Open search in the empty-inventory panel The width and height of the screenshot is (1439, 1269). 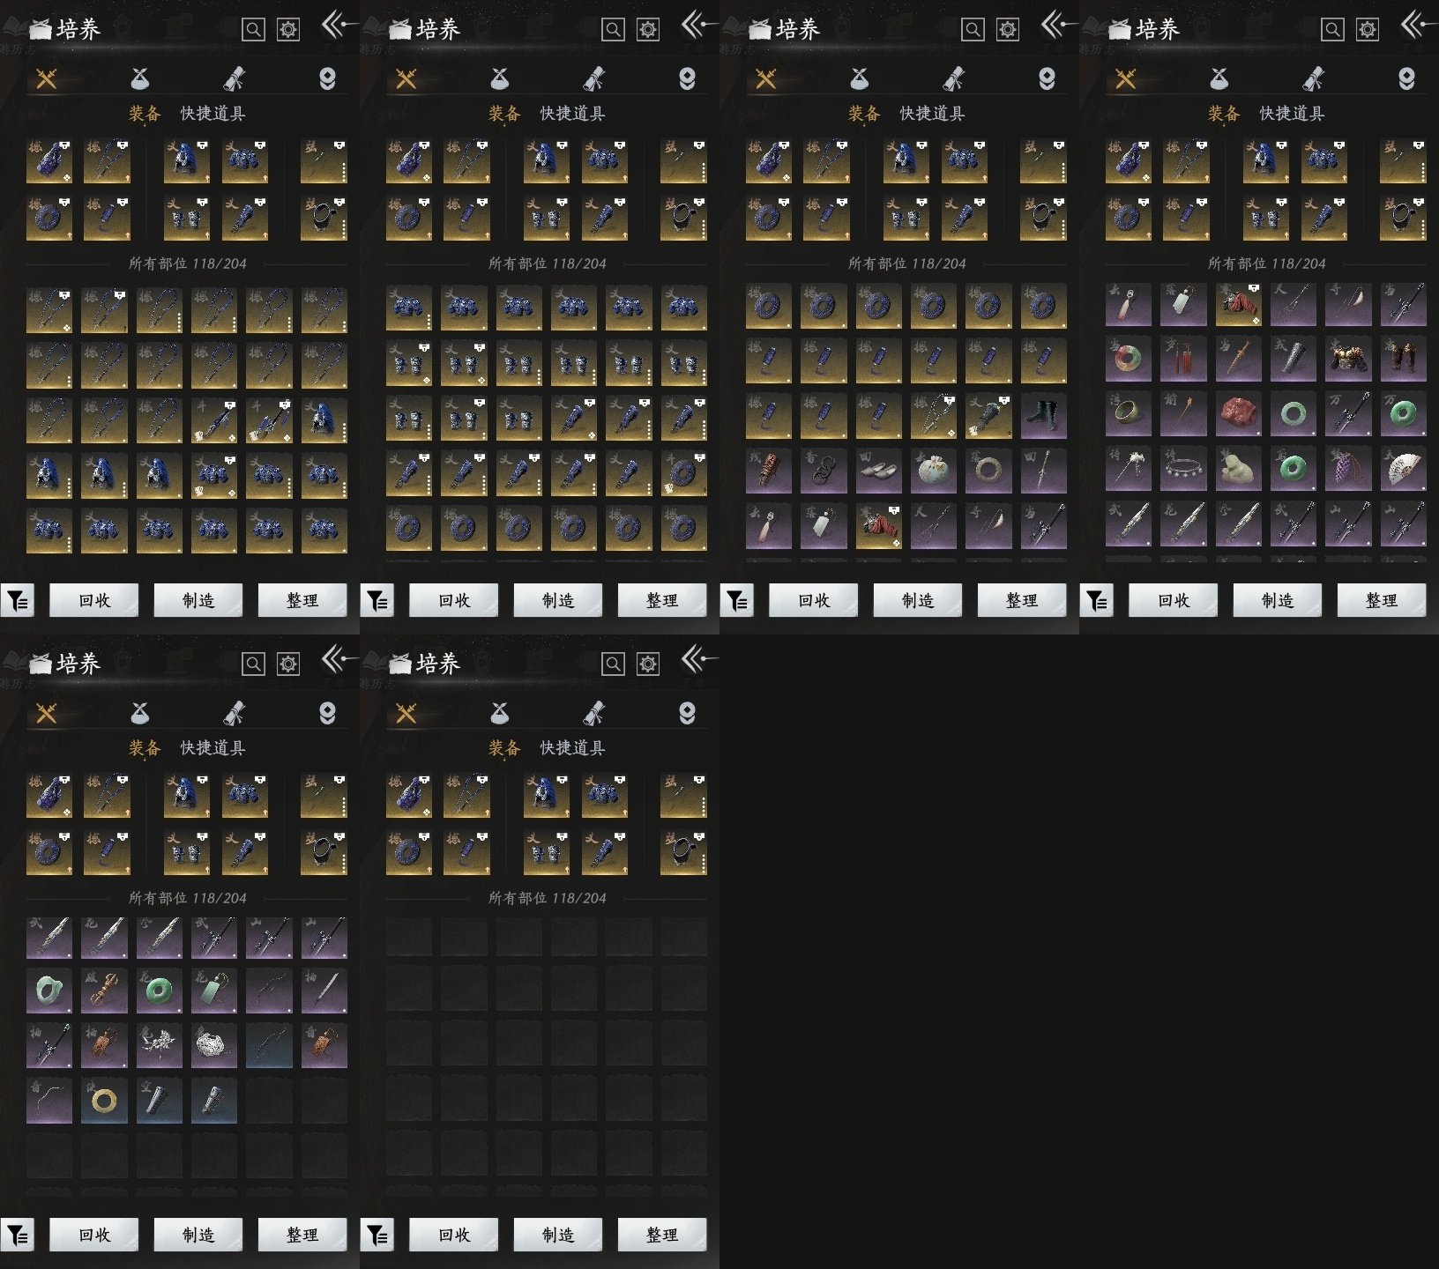pos(613,664)
